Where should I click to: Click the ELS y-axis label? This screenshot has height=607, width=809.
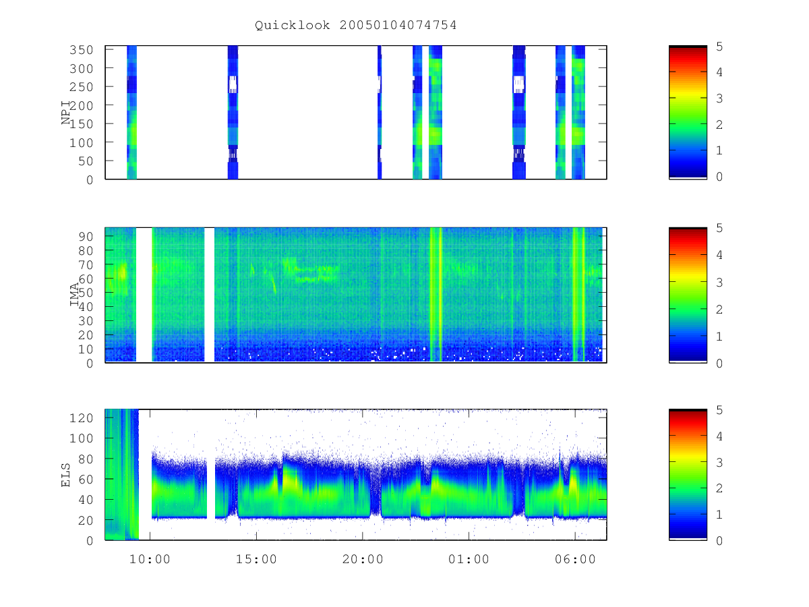(x=67, y=475)
